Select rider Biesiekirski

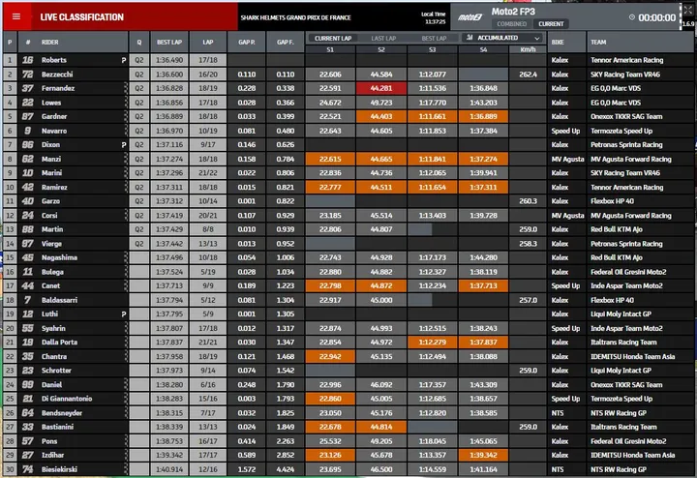coord(59,469)
